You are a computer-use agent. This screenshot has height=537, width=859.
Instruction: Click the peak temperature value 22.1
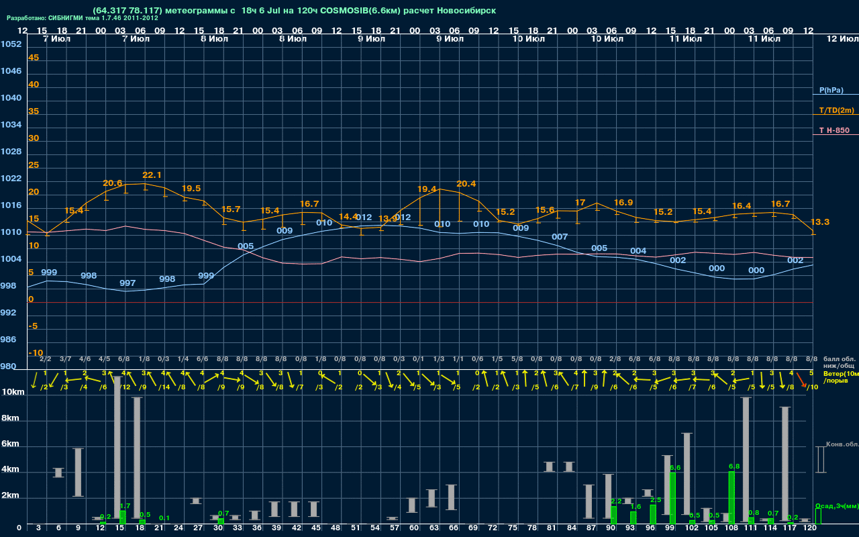click(x=152, y=175)
